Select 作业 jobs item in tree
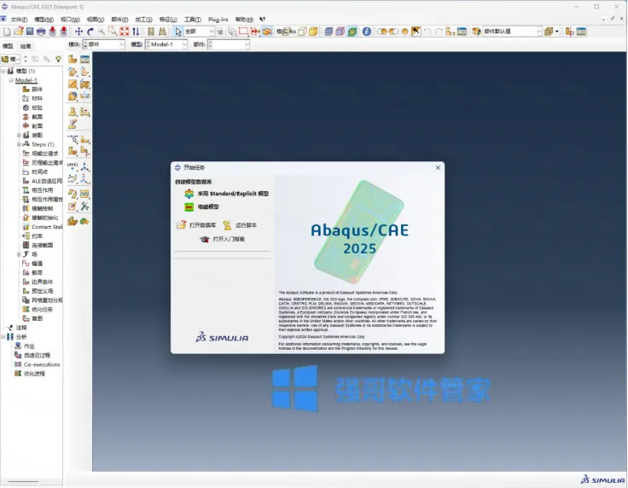Screen dimensions: 628x488 [29, 346]
